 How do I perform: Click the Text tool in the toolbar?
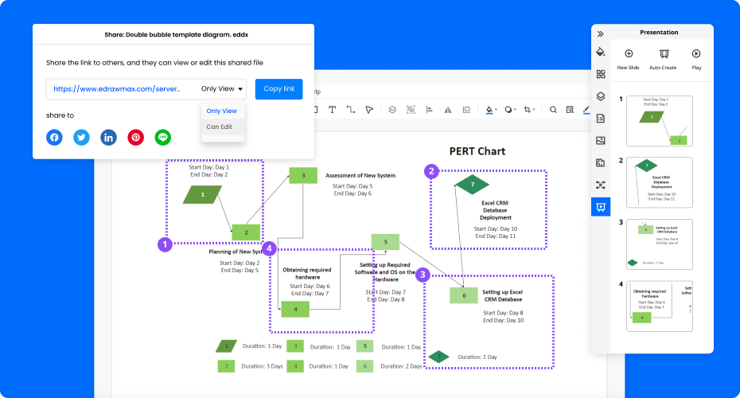pos(332,110)
